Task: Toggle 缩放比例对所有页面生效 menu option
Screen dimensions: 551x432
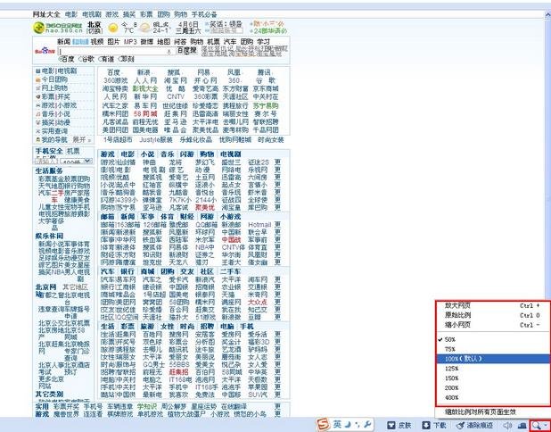Action: pyautogui.click(x=493, y=412)
